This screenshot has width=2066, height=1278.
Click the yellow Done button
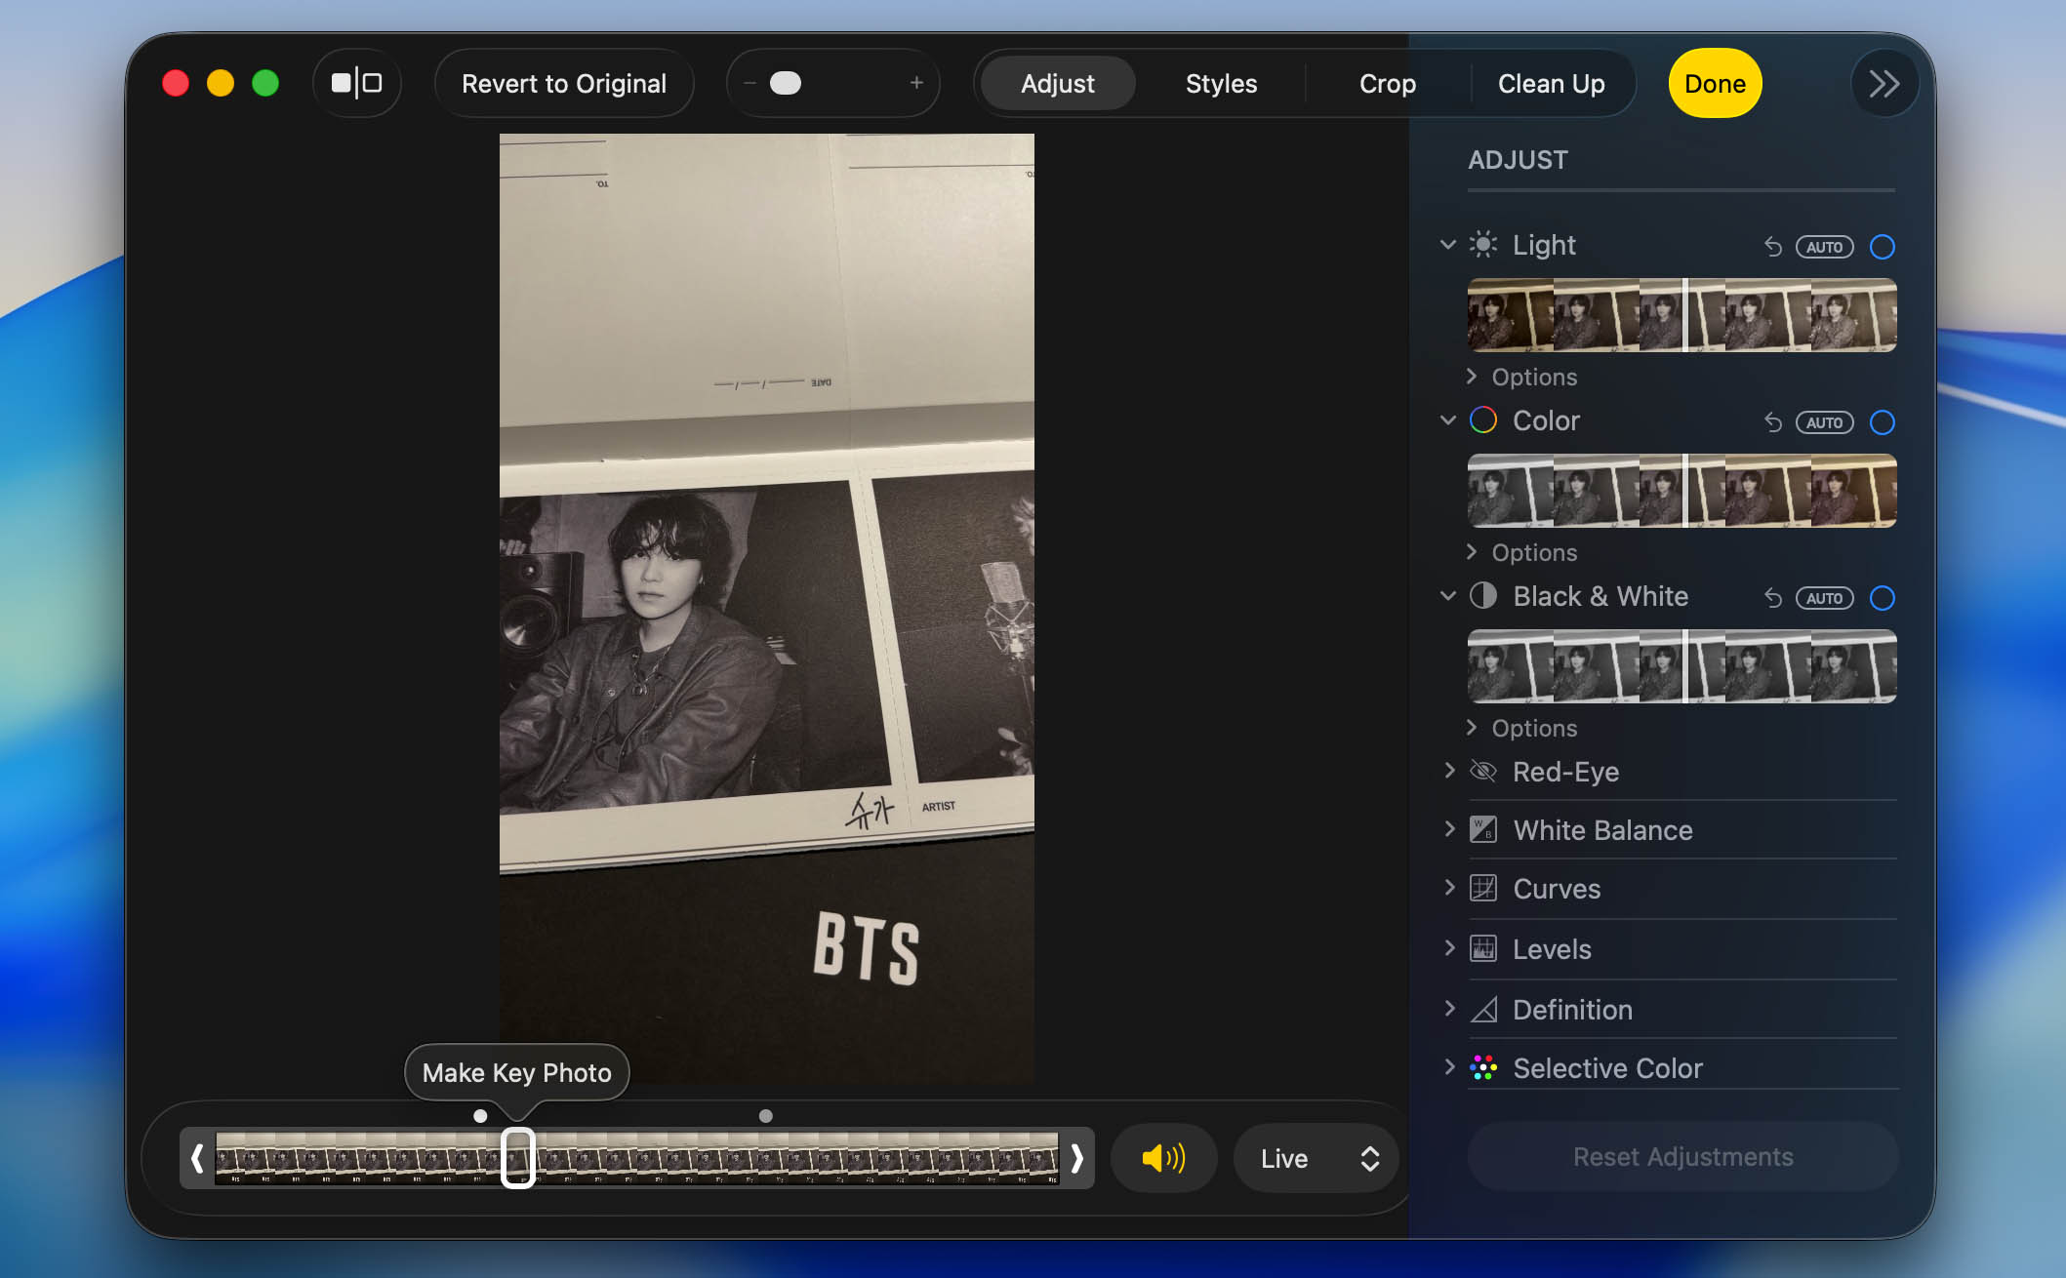(1715, 84)
